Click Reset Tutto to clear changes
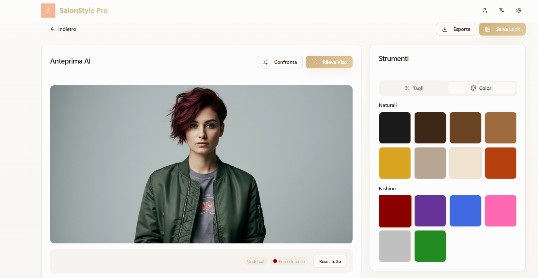 click(330, 261)
